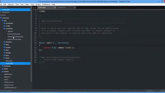
Task: Open the Find menu
Action: 17,4
